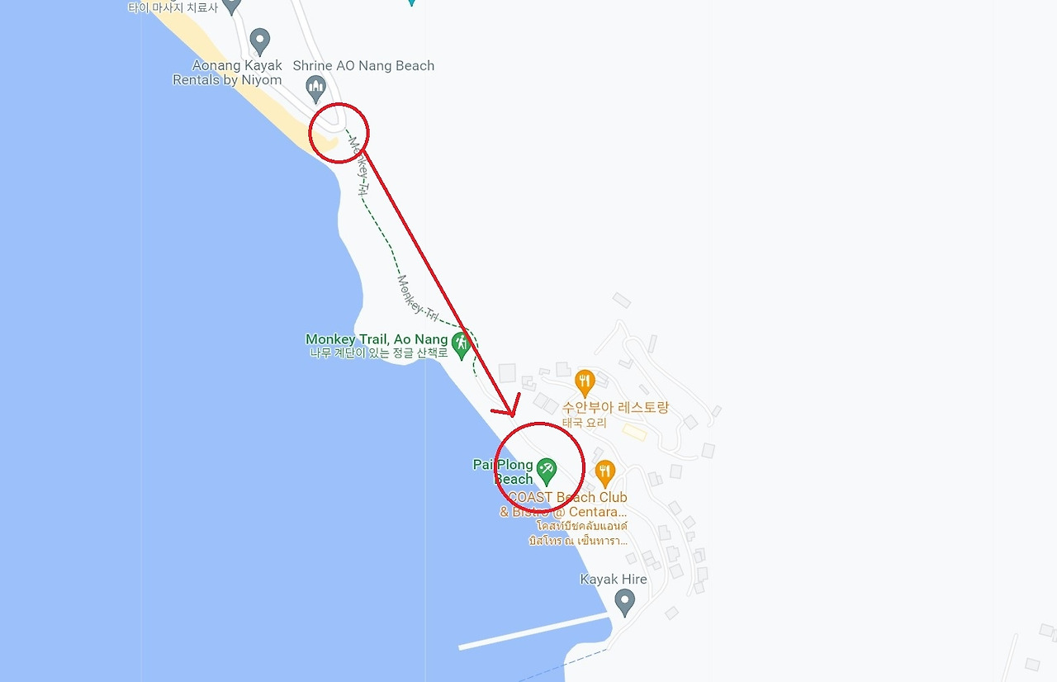Viewport: 1057px width, 682px height.
Task: Click the white pier in the water
Action: point(533,632)
